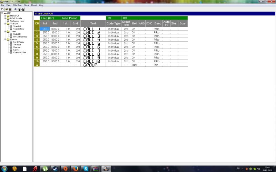Expand the DTMF Autodial tree folder
Image resolution: width=276 pixels, height=172 pixels.
(5, 18)
